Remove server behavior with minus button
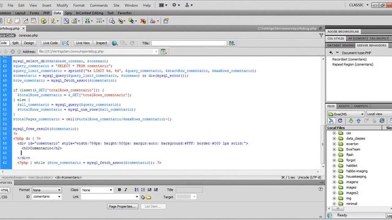The image size is (392, 220). coord(337,53)
